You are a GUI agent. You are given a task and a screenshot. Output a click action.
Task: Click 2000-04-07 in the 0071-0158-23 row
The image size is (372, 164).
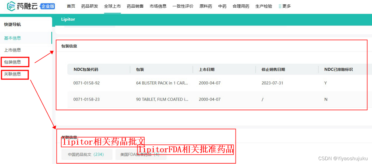click(x=210, y=100)
